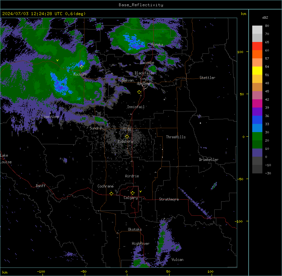Viewport: 282px width, 276px height.
Task: Pick the yellow 51-54 dBZ legend swatch
Action: coord(257,70)
